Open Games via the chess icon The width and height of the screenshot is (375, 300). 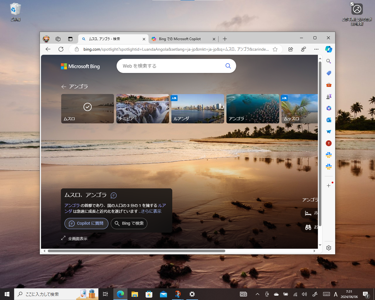coord(328,96)
